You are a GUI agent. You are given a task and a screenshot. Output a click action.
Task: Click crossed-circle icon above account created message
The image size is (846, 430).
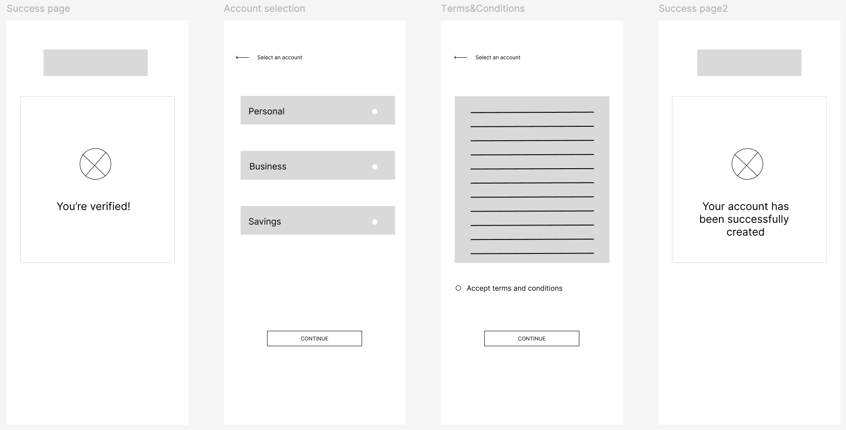(747, 164)
